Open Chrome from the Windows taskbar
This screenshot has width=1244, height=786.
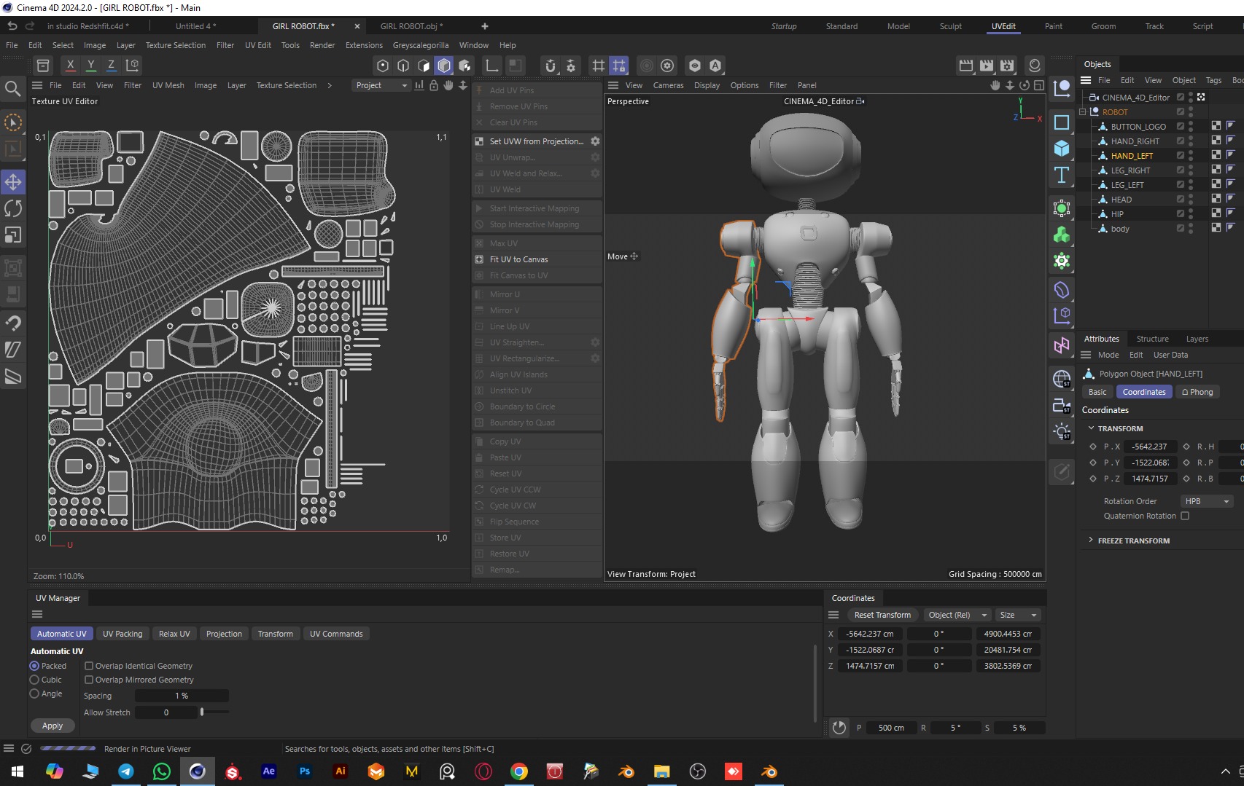519,771
